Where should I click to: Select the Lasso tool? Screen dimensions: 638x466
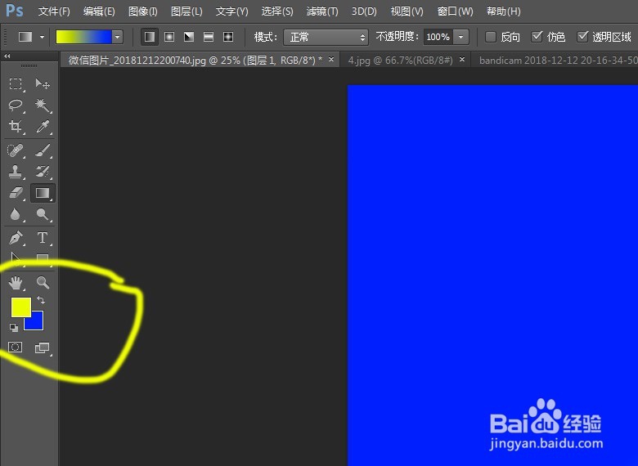tap(16, 105)
